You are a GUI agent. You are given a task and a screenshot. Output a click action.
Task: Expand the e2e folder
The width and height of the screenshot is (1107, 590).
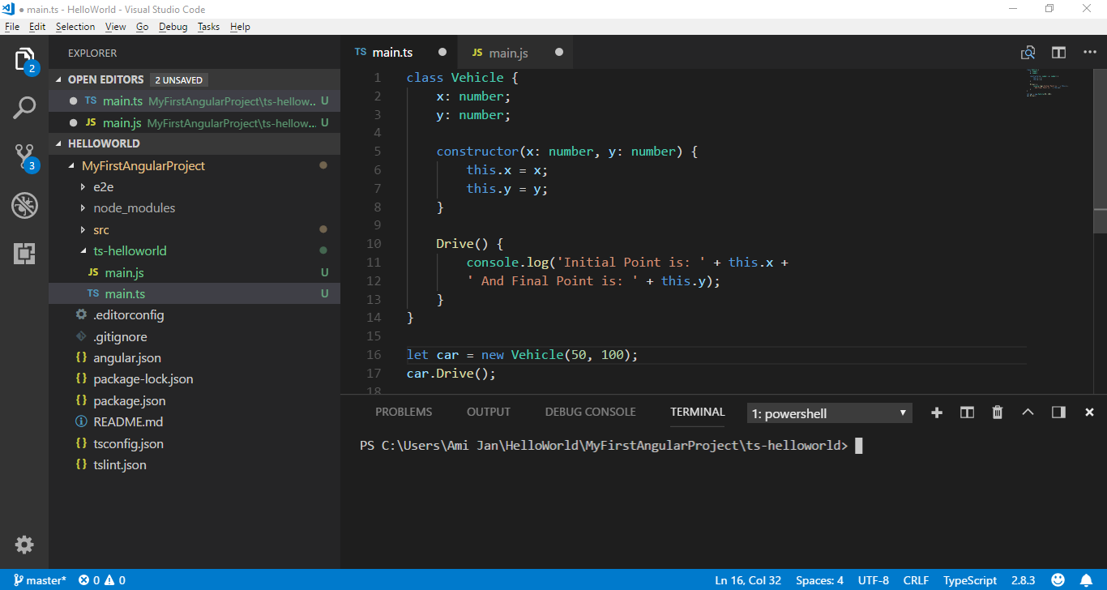[83, 186]
